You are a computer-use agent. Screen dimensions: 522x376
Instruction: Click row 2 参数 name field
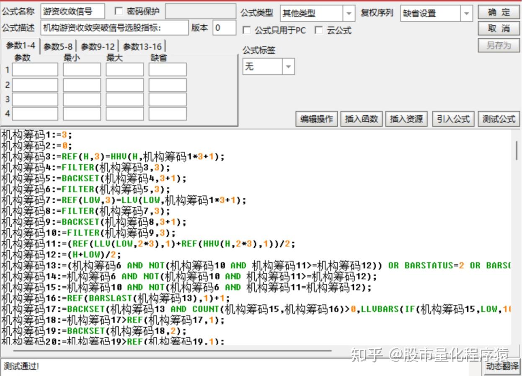pyautogui.click(x=35, y=85)
